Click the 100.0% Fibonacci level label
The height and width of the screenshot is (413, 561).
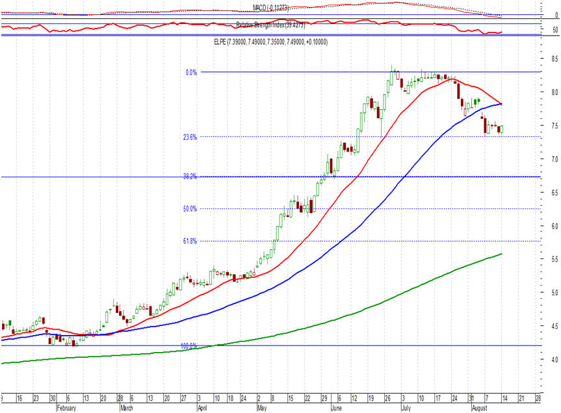tap(189, 346)
